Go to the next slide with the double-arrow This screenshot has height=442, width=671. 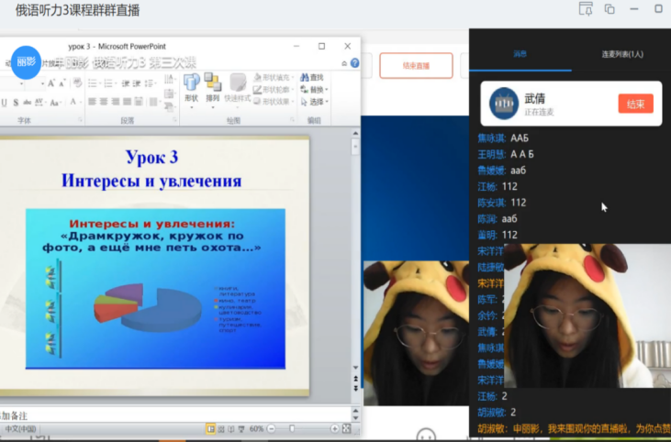pyautogui.click(x=355, y=388)
